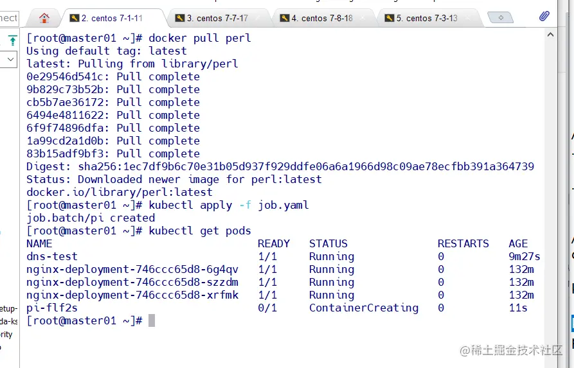Click terminal icon on centos 7-8-18 tab
Viewport: 574px width, 368px height.
click(x=284, y=19)
